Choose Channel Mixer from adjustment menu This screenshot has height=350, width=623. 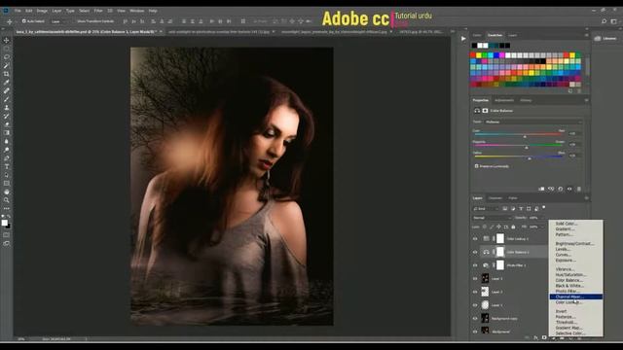pyautogui.click(x=575, y=297)
